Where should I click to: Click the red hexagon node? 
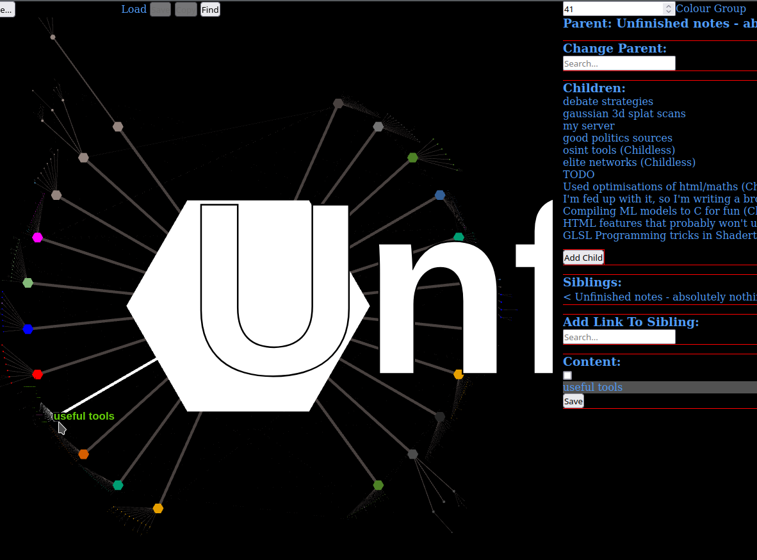(37, 374)
